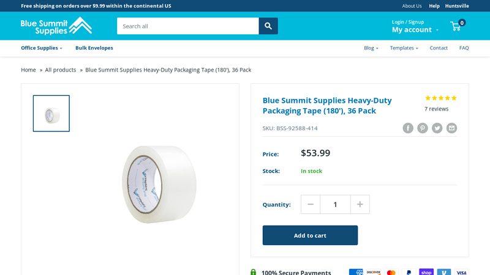
Task: Open the My account dropdown
Action: 415,29
